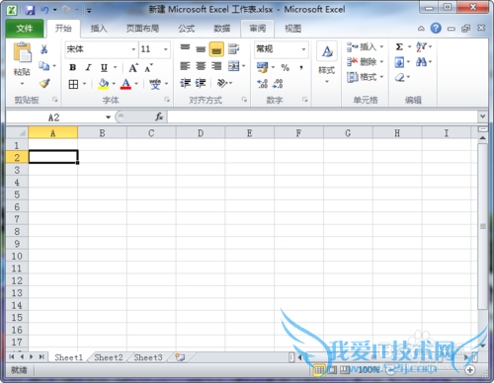494x383 pixels.
Task: Switch to the 视图 View tab
Action: (292, 29)
